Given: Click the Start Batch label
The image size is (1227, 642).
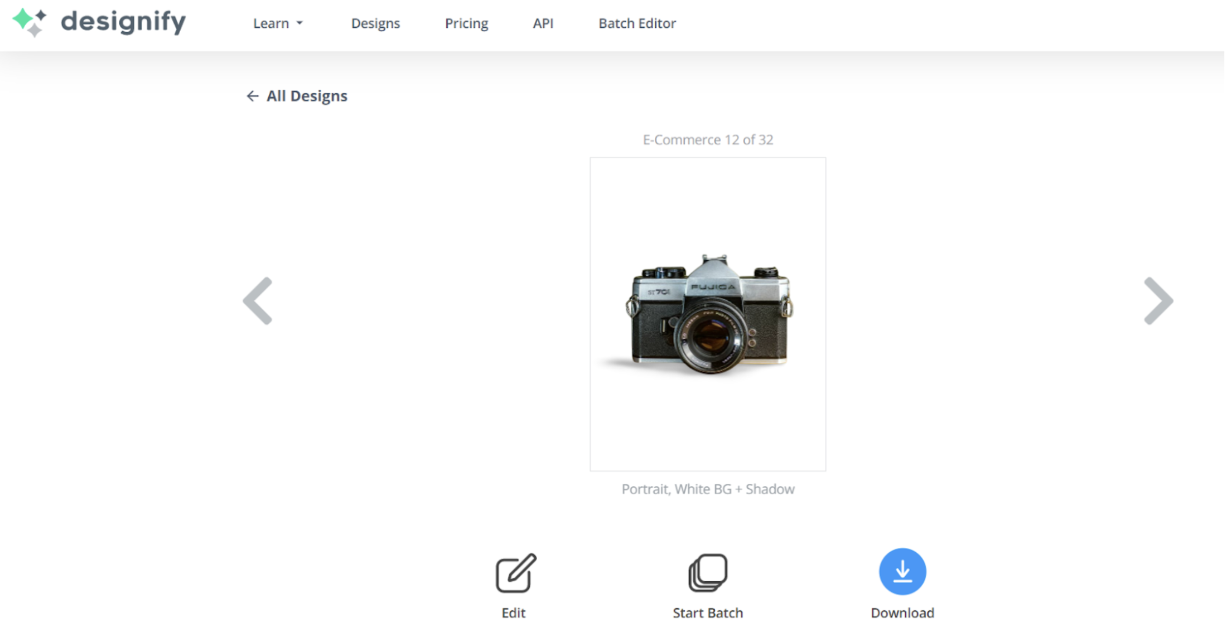Looking at the screenshot, I should pyautogui.click(x=708, y=613).
